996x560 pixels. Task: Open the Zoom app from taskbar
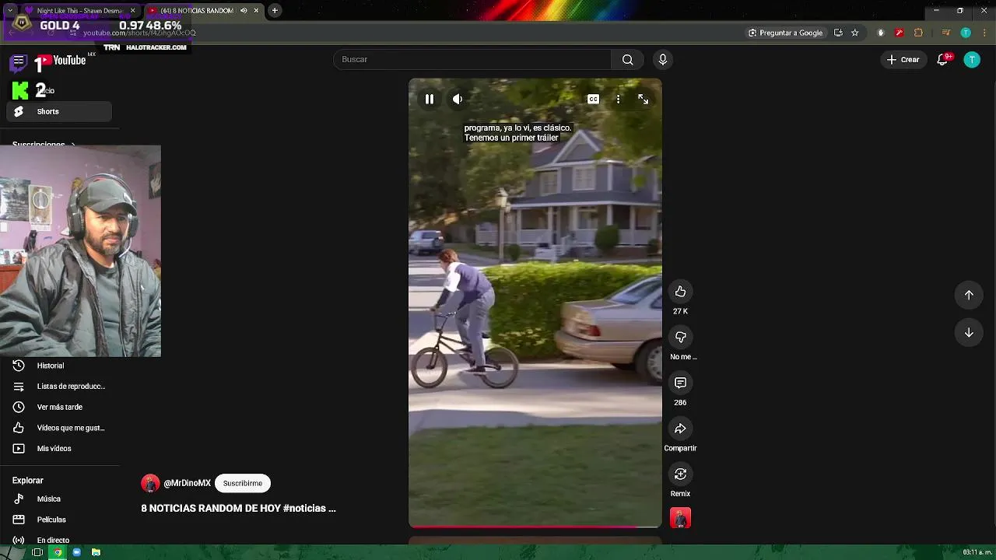pyautogui.click(x=76, y=552)
